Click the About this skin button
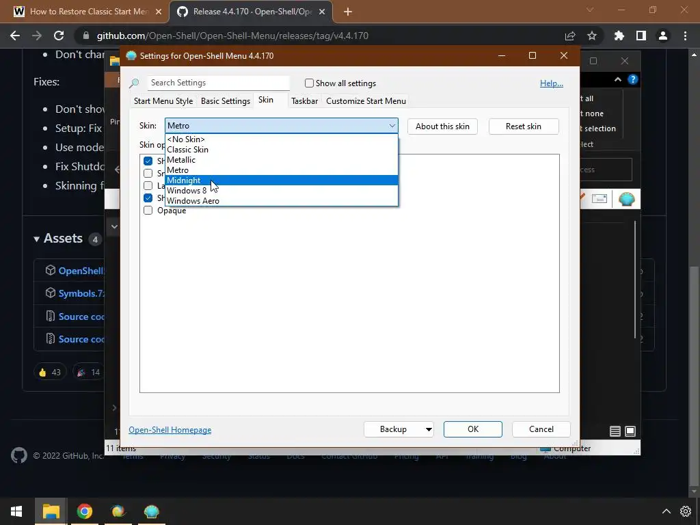The width and height of the screenshot is (700, 525). (442, 126)
